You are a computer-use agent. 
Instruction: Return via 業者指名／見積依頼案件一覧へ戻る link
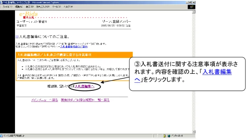85,100
